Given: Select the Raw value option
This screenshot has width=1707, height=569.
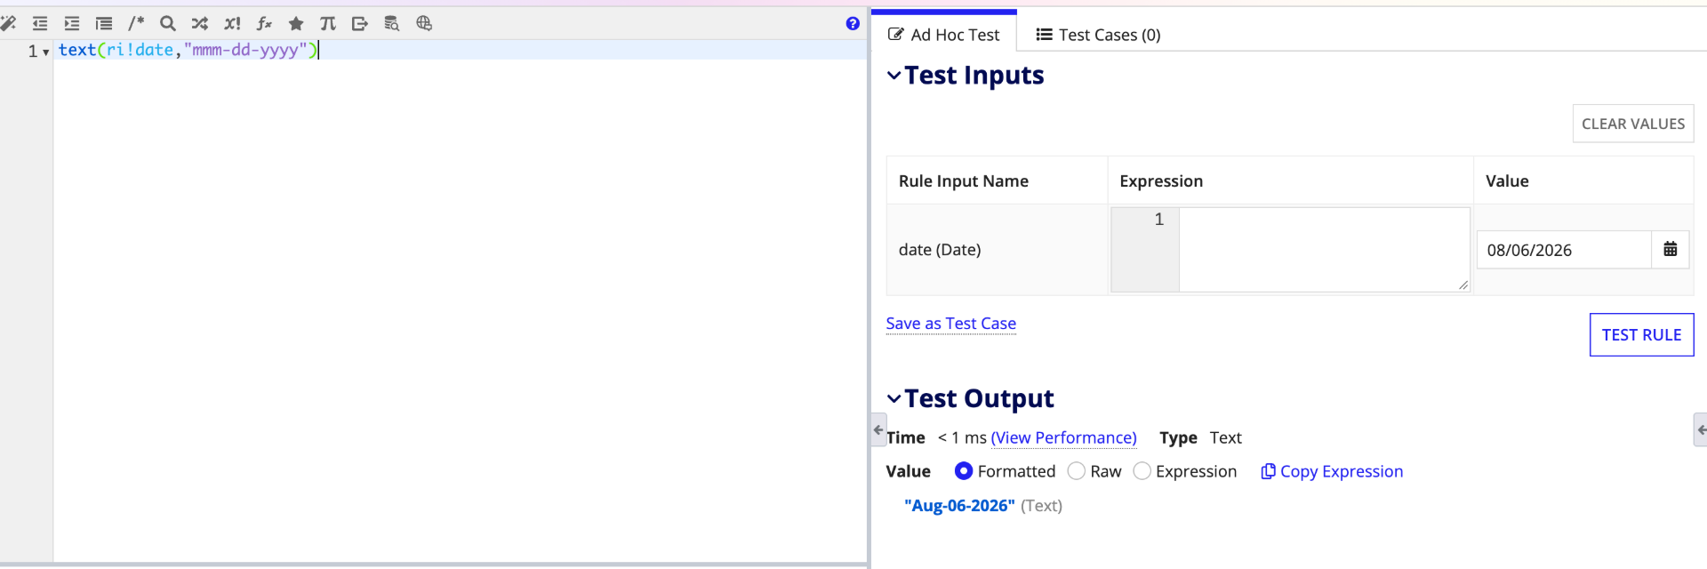Looking at the screenshot, I should pos(1077,471).
